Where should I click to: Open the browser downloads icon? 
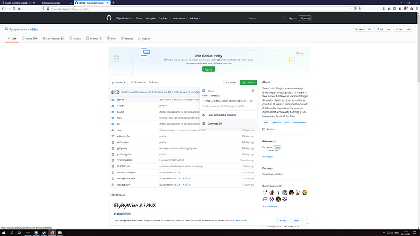click(384, 9)
